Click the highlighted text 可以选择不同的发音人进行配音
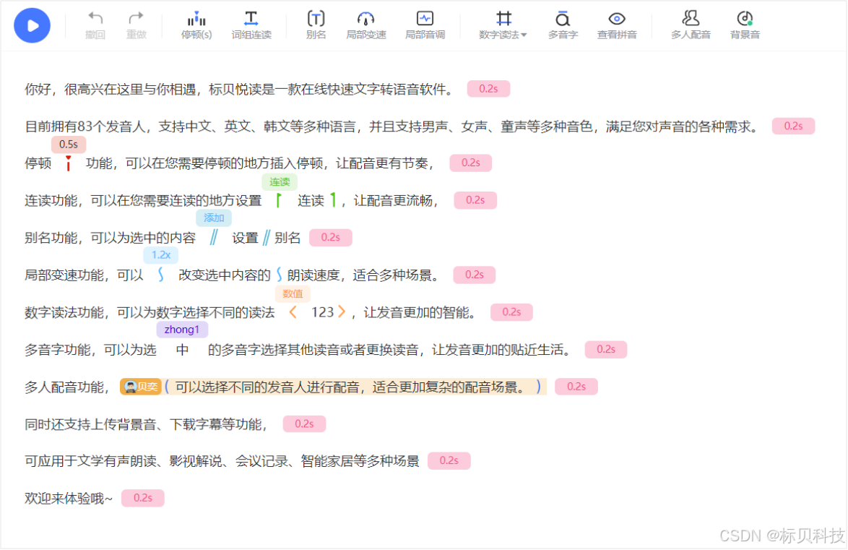 tap(267, 387)
